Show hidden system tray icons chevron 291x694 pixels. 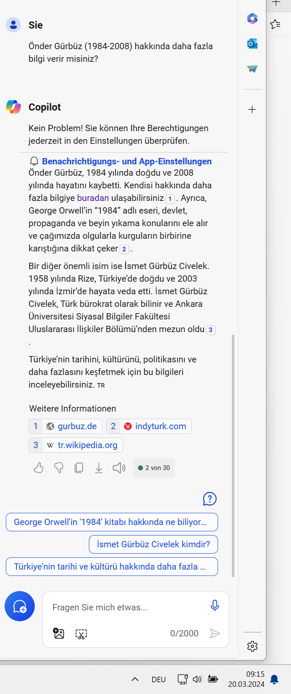135,679
